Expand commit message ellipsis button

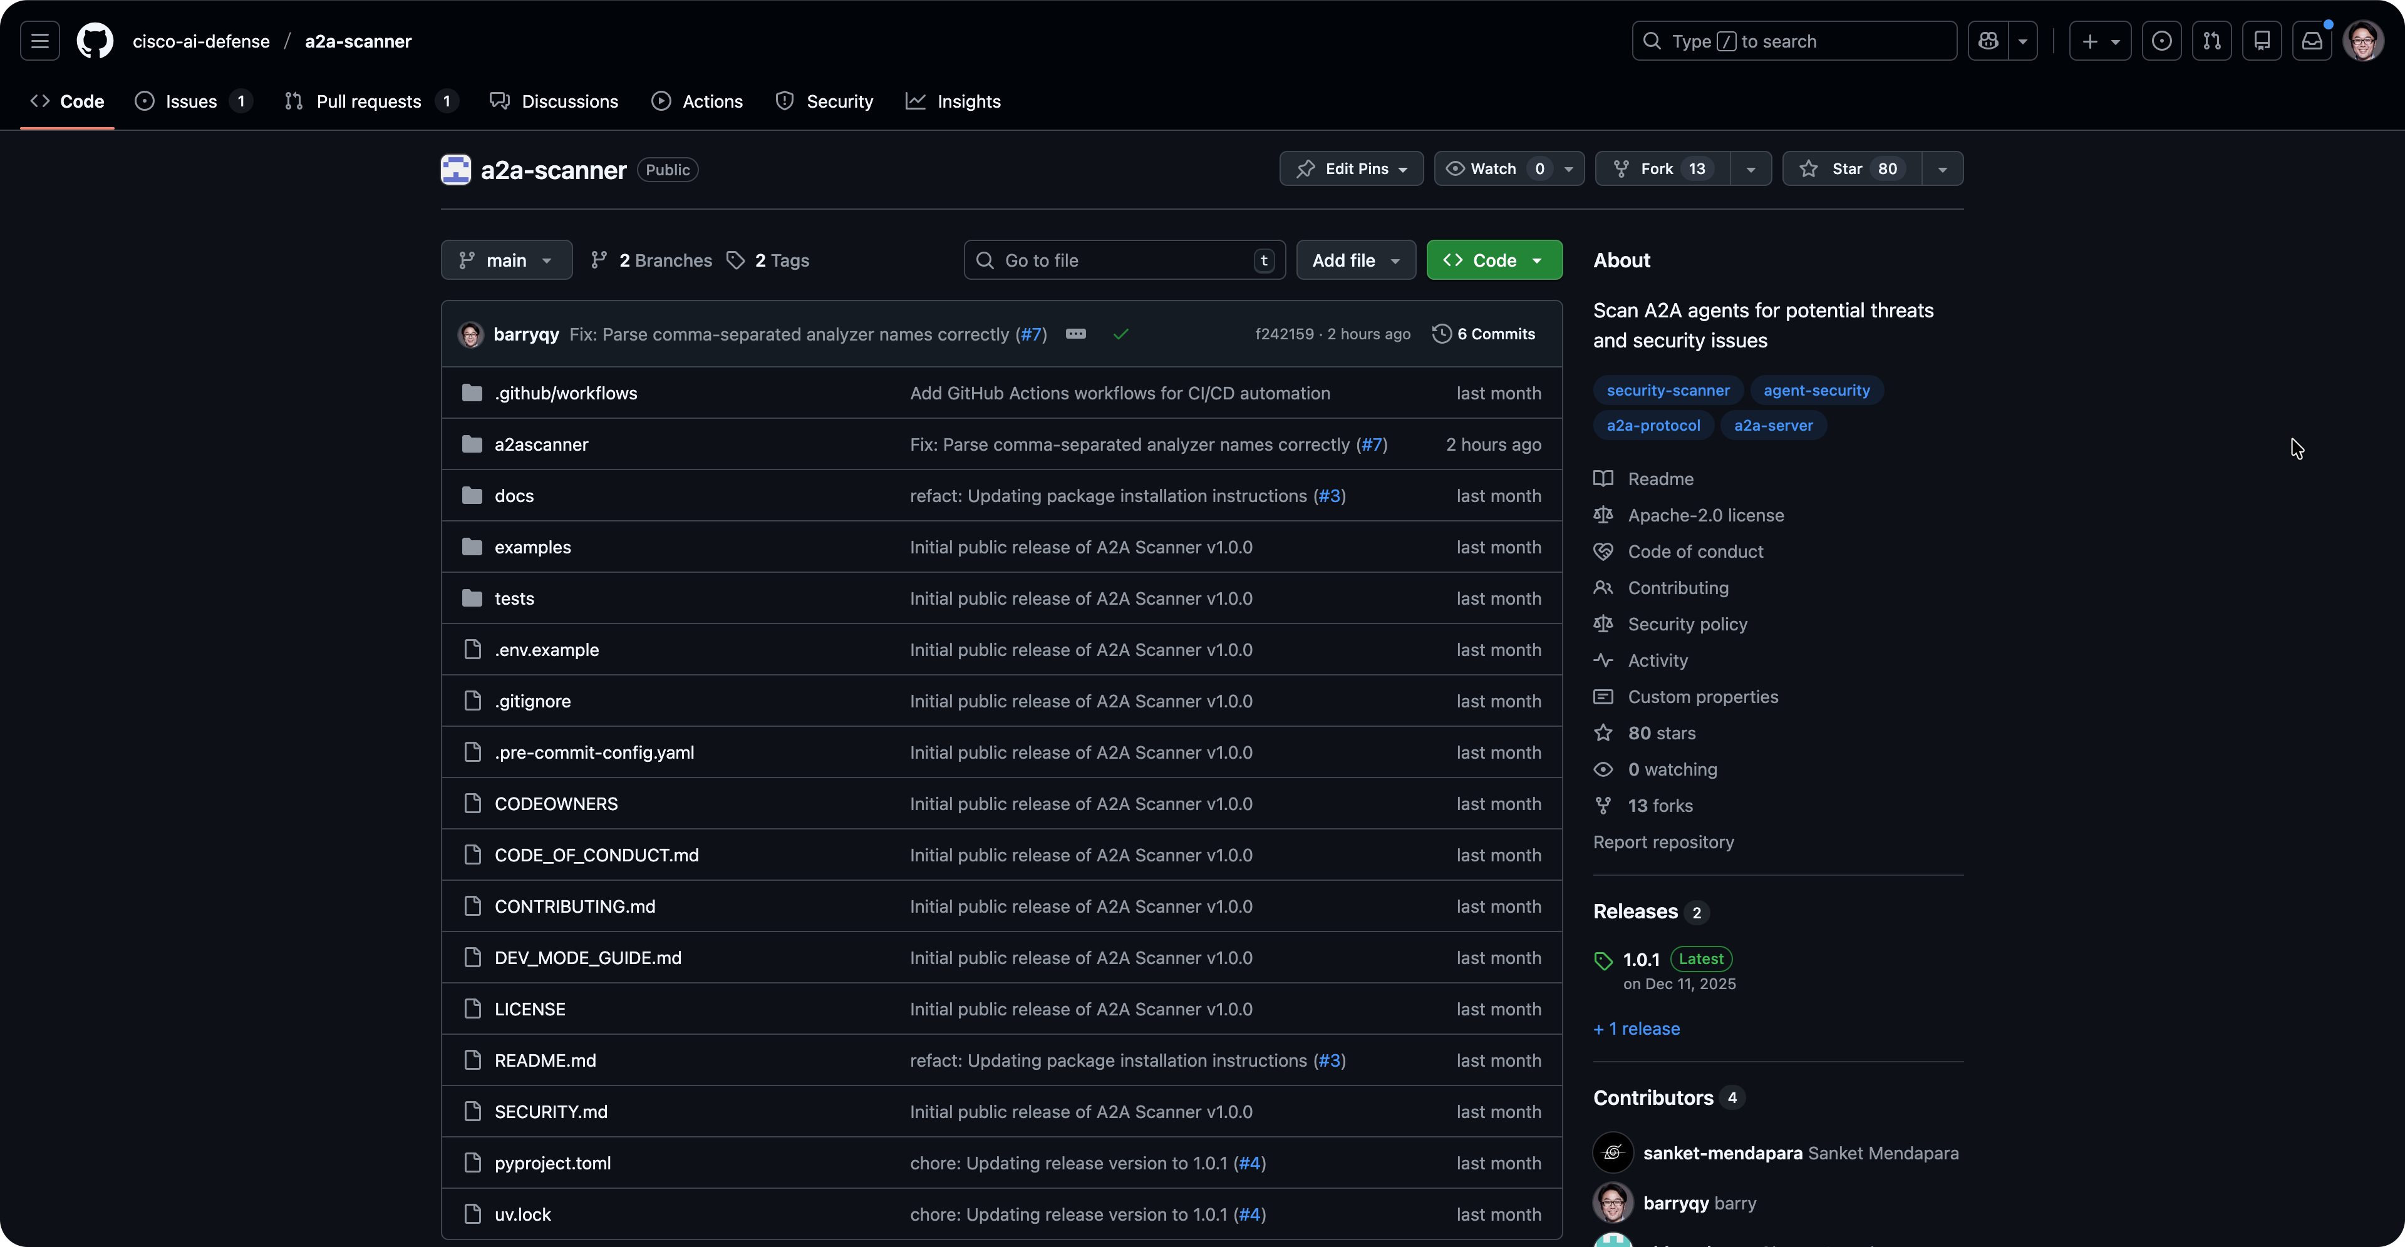click(x=1075, y=334)
